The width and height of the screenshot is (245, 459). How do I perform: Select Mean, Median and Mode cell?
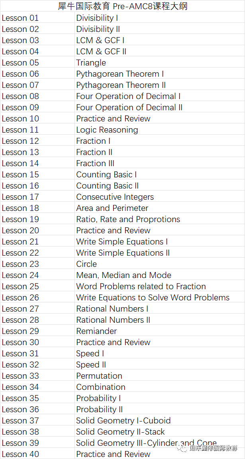(160, 275)
